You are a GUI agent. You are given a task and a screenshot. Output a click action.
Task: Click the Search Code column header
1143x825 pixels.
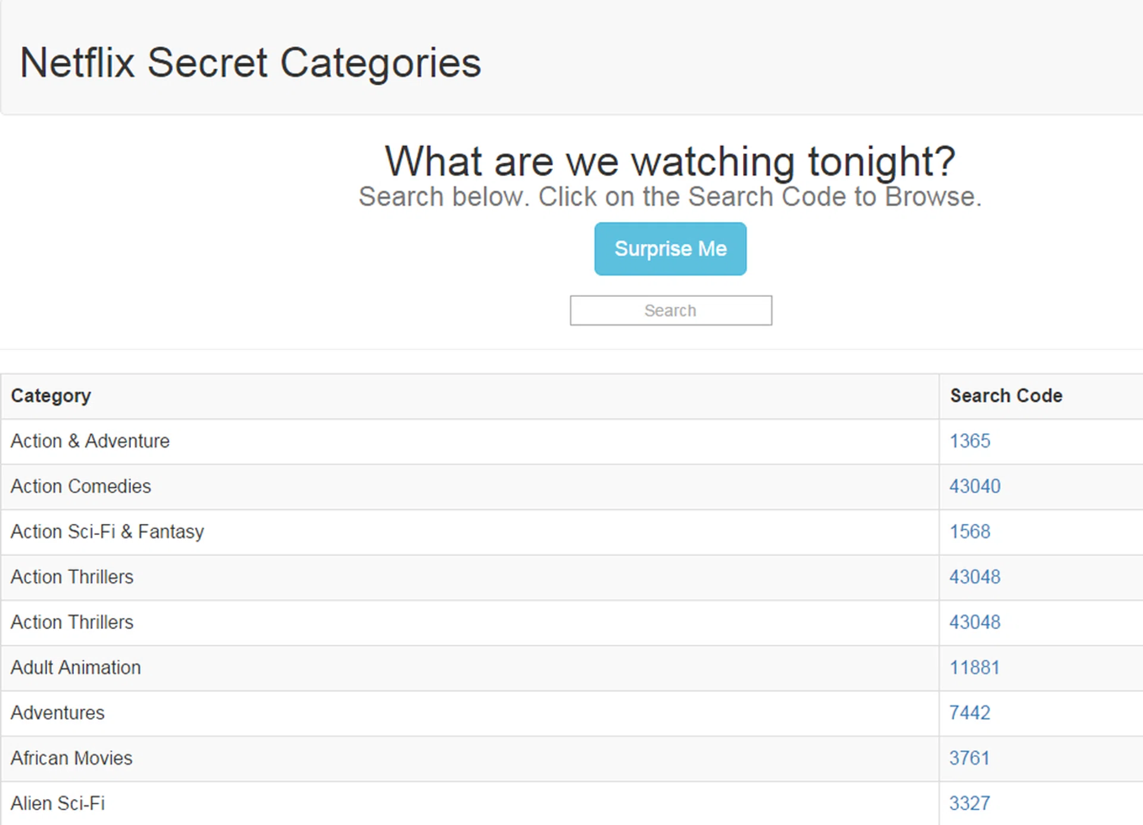click(x=1005, y=396)
